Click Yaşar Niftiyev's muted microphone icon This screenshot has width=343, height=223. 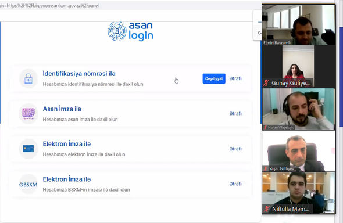coord(266,168)
